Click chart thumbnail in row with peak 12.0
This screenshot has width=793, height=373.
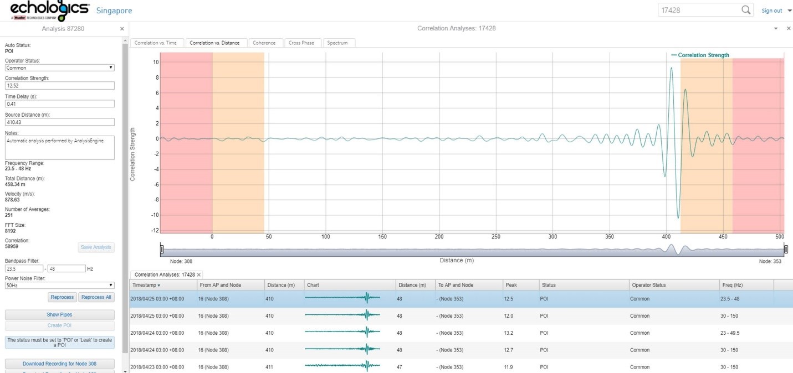342,316
